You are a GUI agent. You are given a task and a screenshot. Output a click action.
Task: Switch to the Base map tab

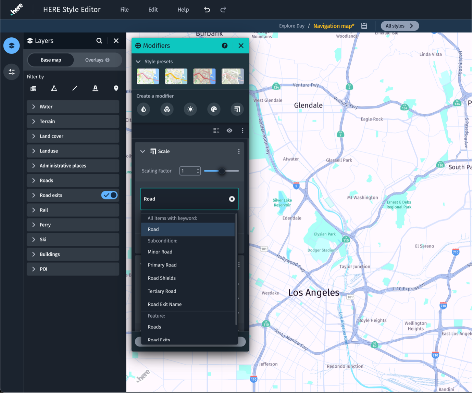tap(51, 60)
